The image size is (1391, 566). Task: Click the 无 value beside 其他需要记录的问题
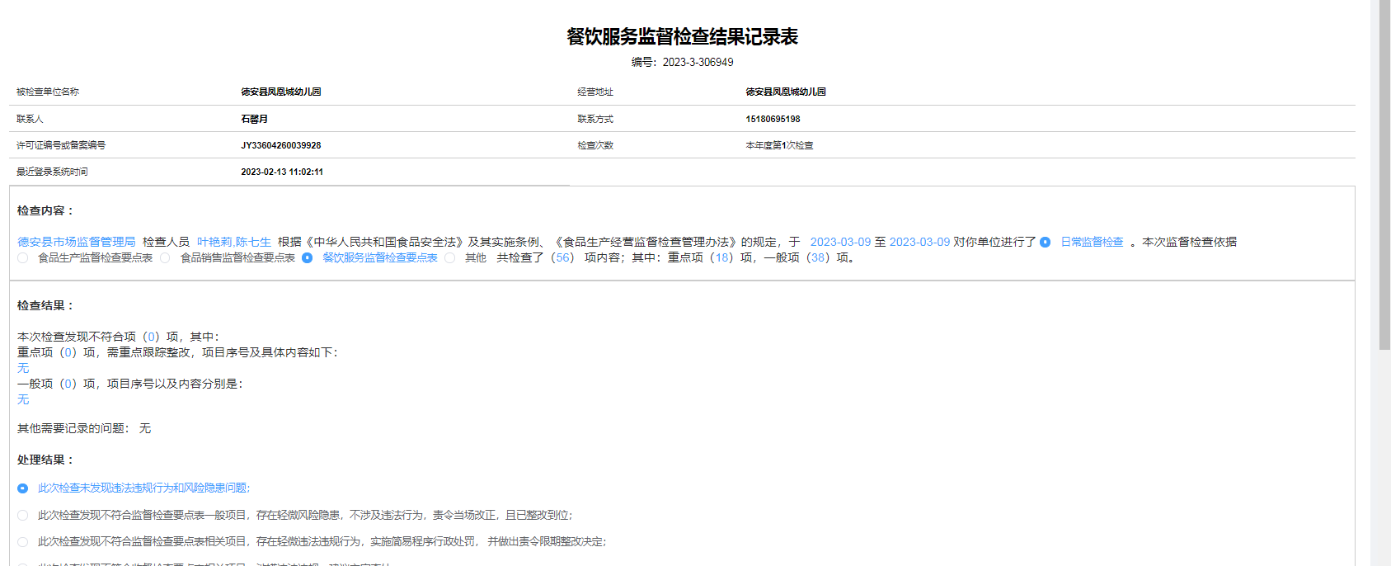(145, 429)
